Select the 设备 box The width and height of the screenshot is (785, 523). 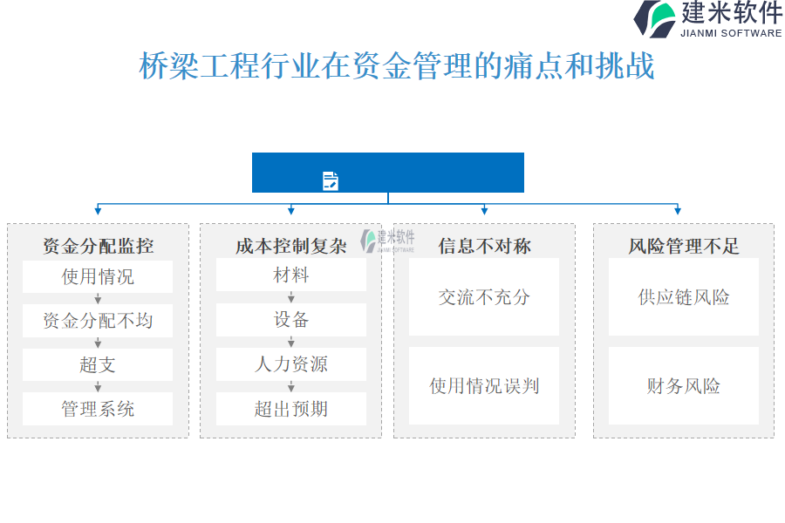click(291, 319)
